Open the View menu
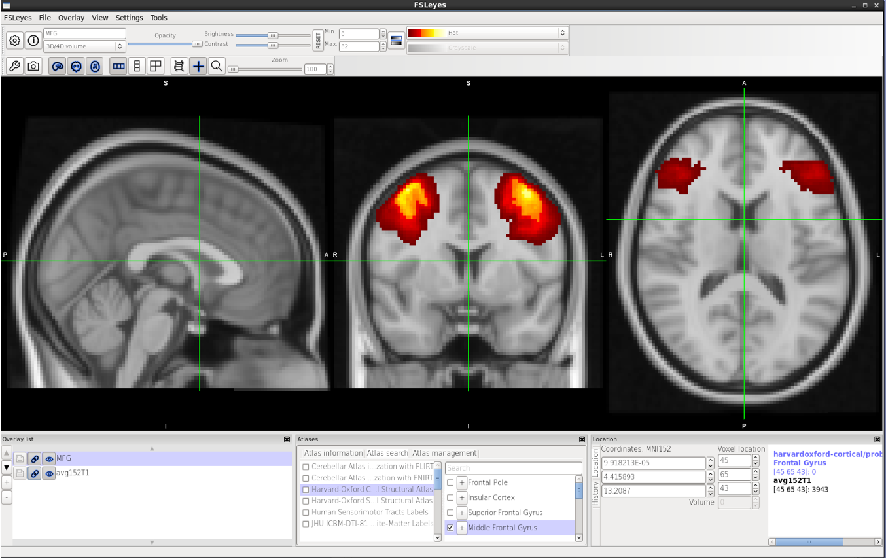 click(100, 18)
